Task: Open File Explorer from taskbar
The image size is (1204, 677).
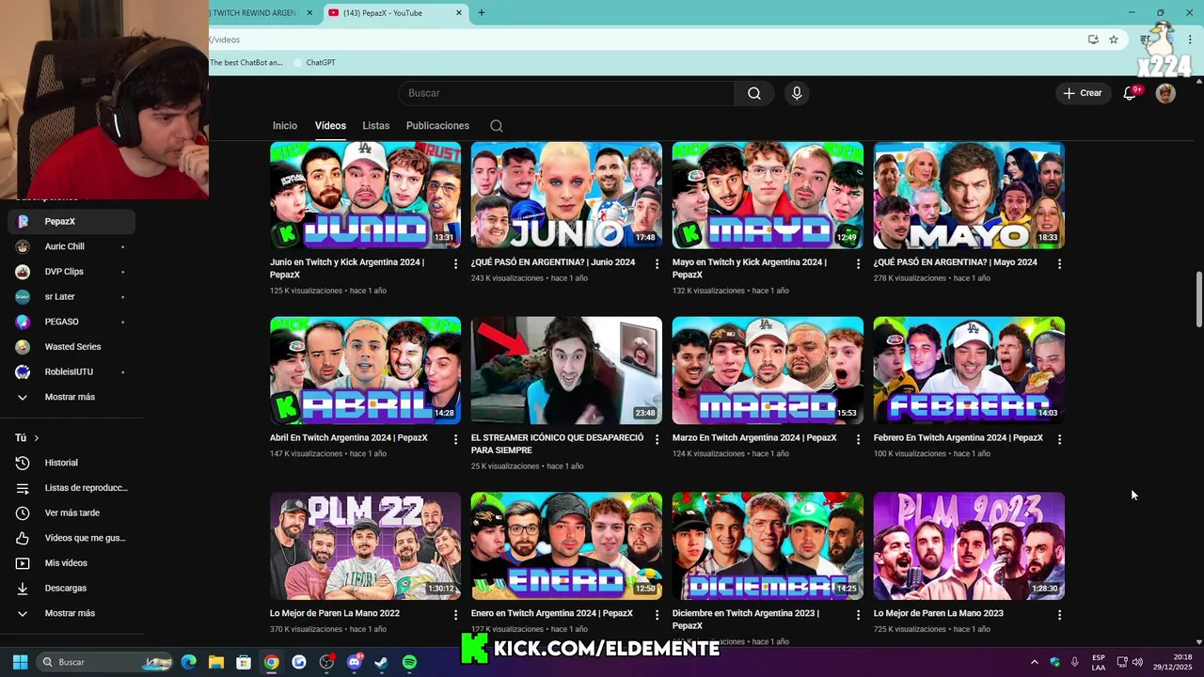Action: (x=215, y=662)
